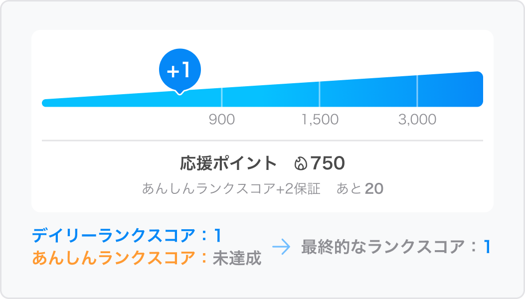Click the 750 points value

coord(328,163)
